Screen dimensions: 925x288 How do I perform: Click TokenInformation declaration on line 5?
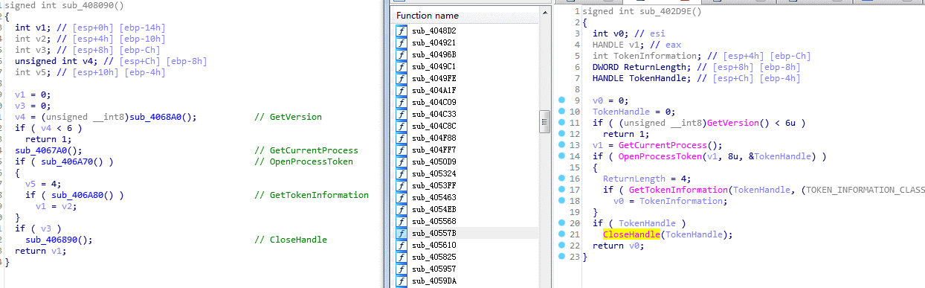pyautogui.click(x=654, y=56)
